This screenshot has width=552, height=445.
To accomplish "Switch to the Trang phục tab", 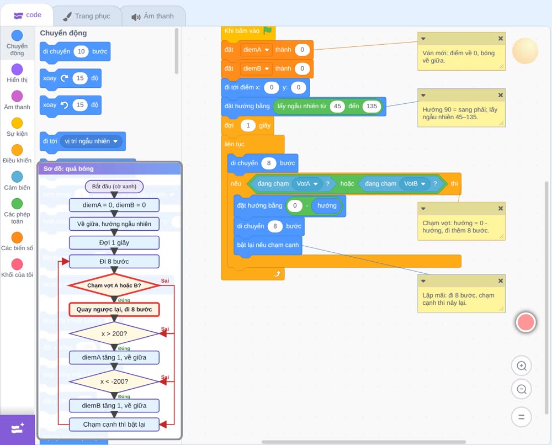I will coord(87,16).
